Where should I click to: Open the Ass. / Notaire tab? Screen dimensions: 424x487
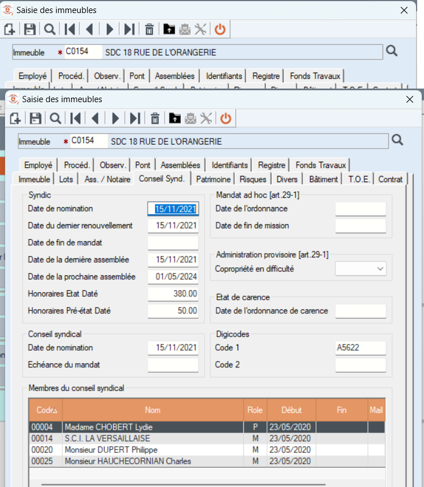coord(107,179)
